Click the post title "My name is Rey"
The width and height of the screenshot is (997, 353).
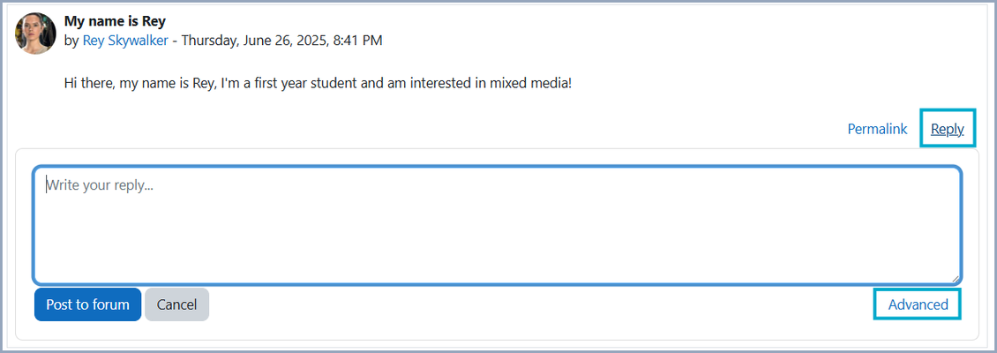pyautogui.click(x=115, y=21)
